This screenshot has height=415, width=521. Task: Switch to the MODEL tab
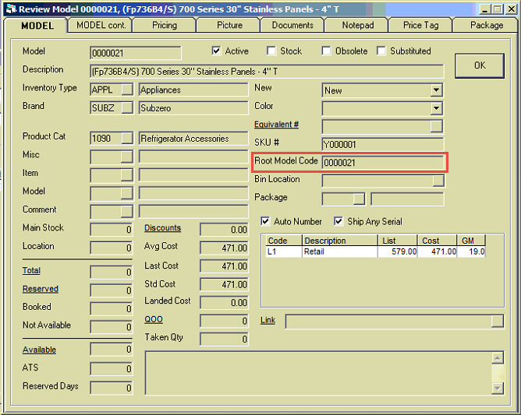(x=37, y=25)
